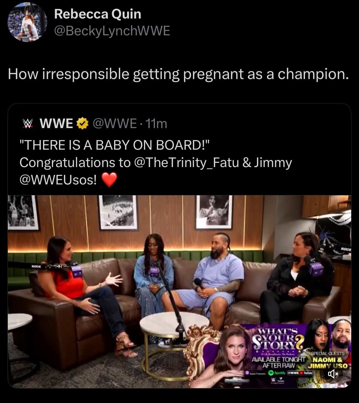Open the @BeckyLynchWWE handle

[112, 31]
